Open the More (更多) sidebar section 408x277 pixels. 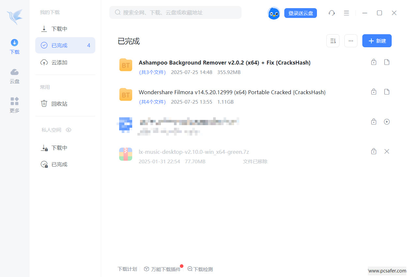(x=14, y=105)
